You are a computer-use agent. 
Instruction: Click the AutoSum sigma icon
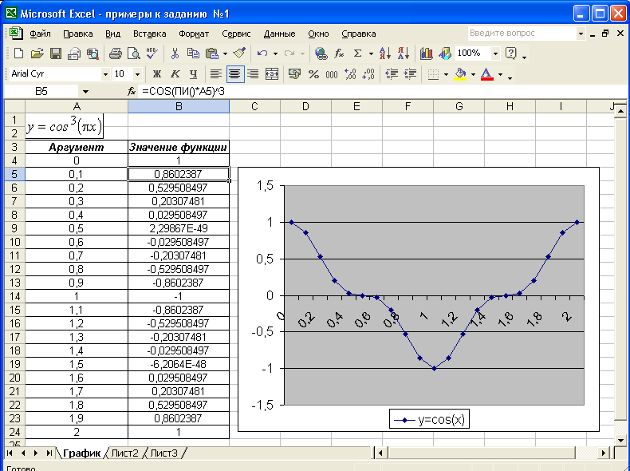tap(357, 53)
